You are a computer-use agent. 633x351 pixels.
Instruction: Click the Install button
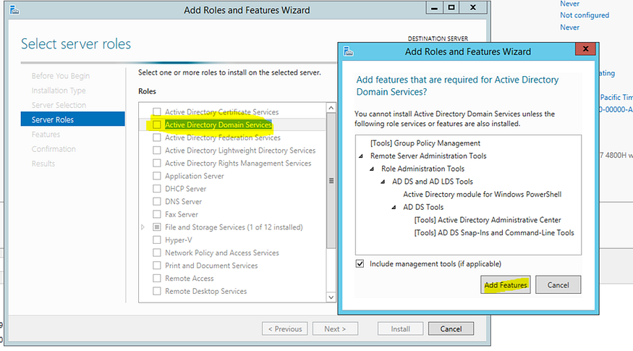click(400, 329)
